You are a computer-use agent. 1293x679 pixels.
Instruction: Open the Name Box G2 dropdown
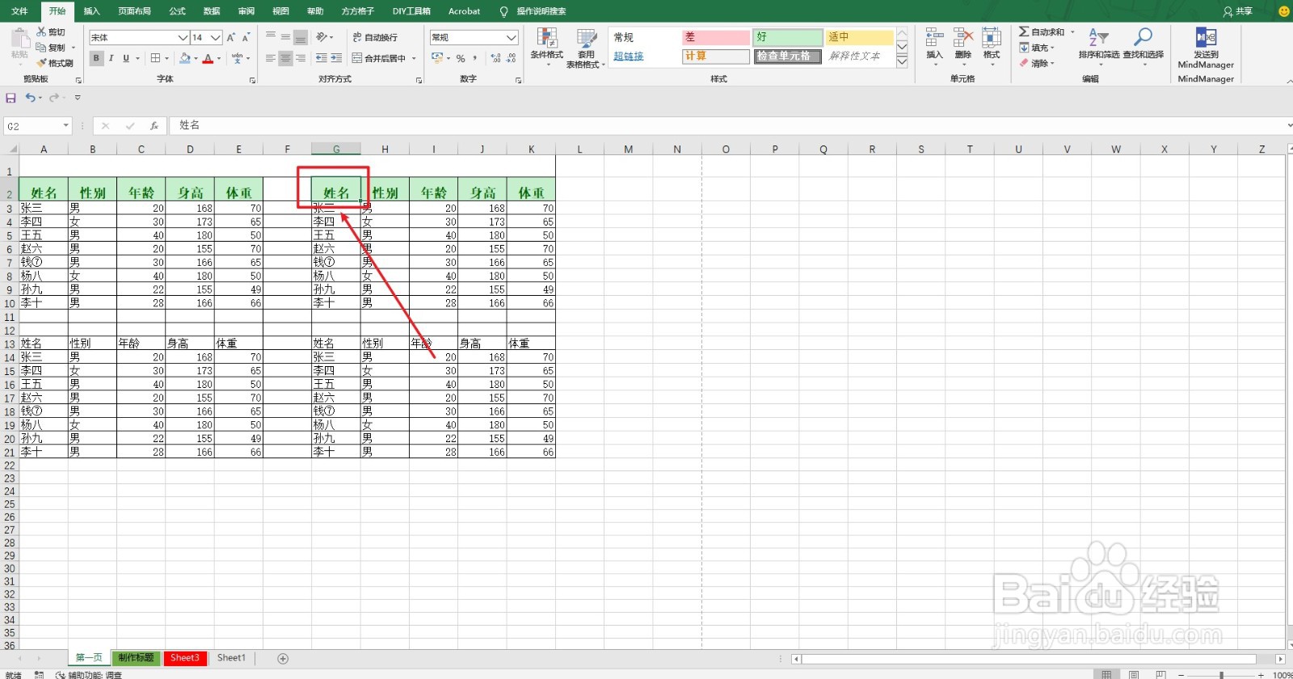click(65, 126)
